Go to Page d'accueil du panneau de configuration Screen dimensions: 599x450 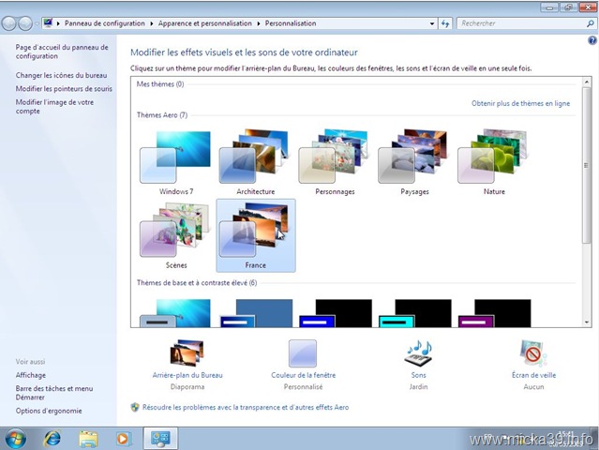(62, 52)
